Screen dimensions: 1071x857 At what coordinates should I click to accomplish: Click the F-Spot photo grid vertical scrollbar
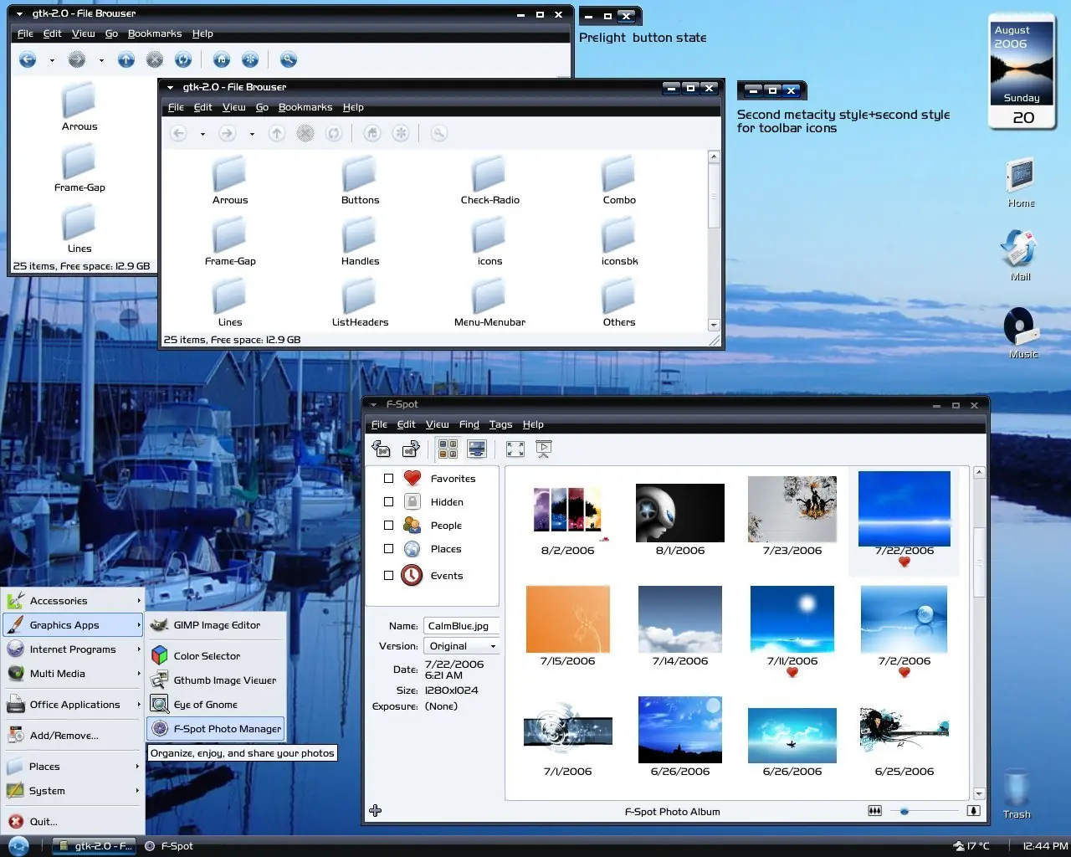pyautogui.click(x=979, y=633)
